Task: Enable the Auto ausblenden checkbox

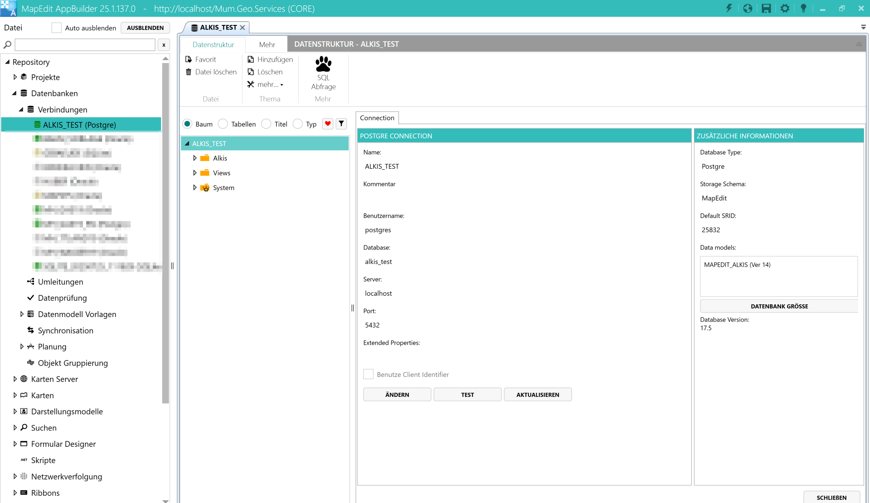Action: pos(57,28)
